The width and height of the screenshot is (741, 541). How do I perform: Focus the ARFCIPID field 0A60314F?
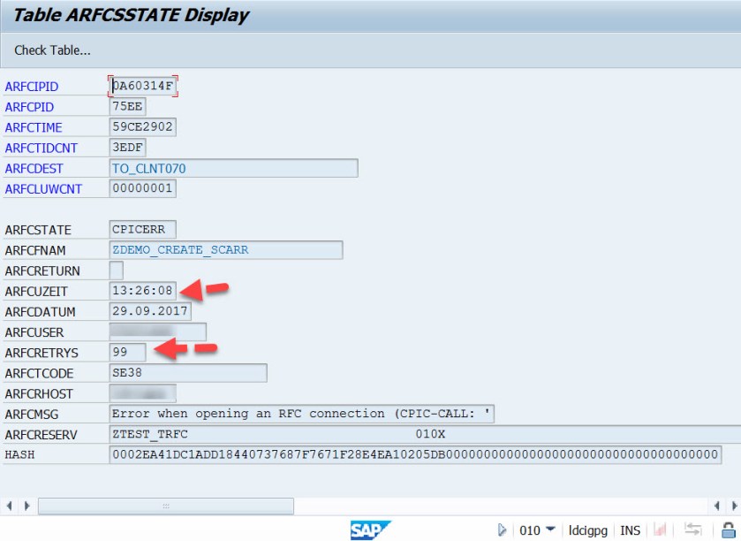pyautogui.click(x=143, y=86)
